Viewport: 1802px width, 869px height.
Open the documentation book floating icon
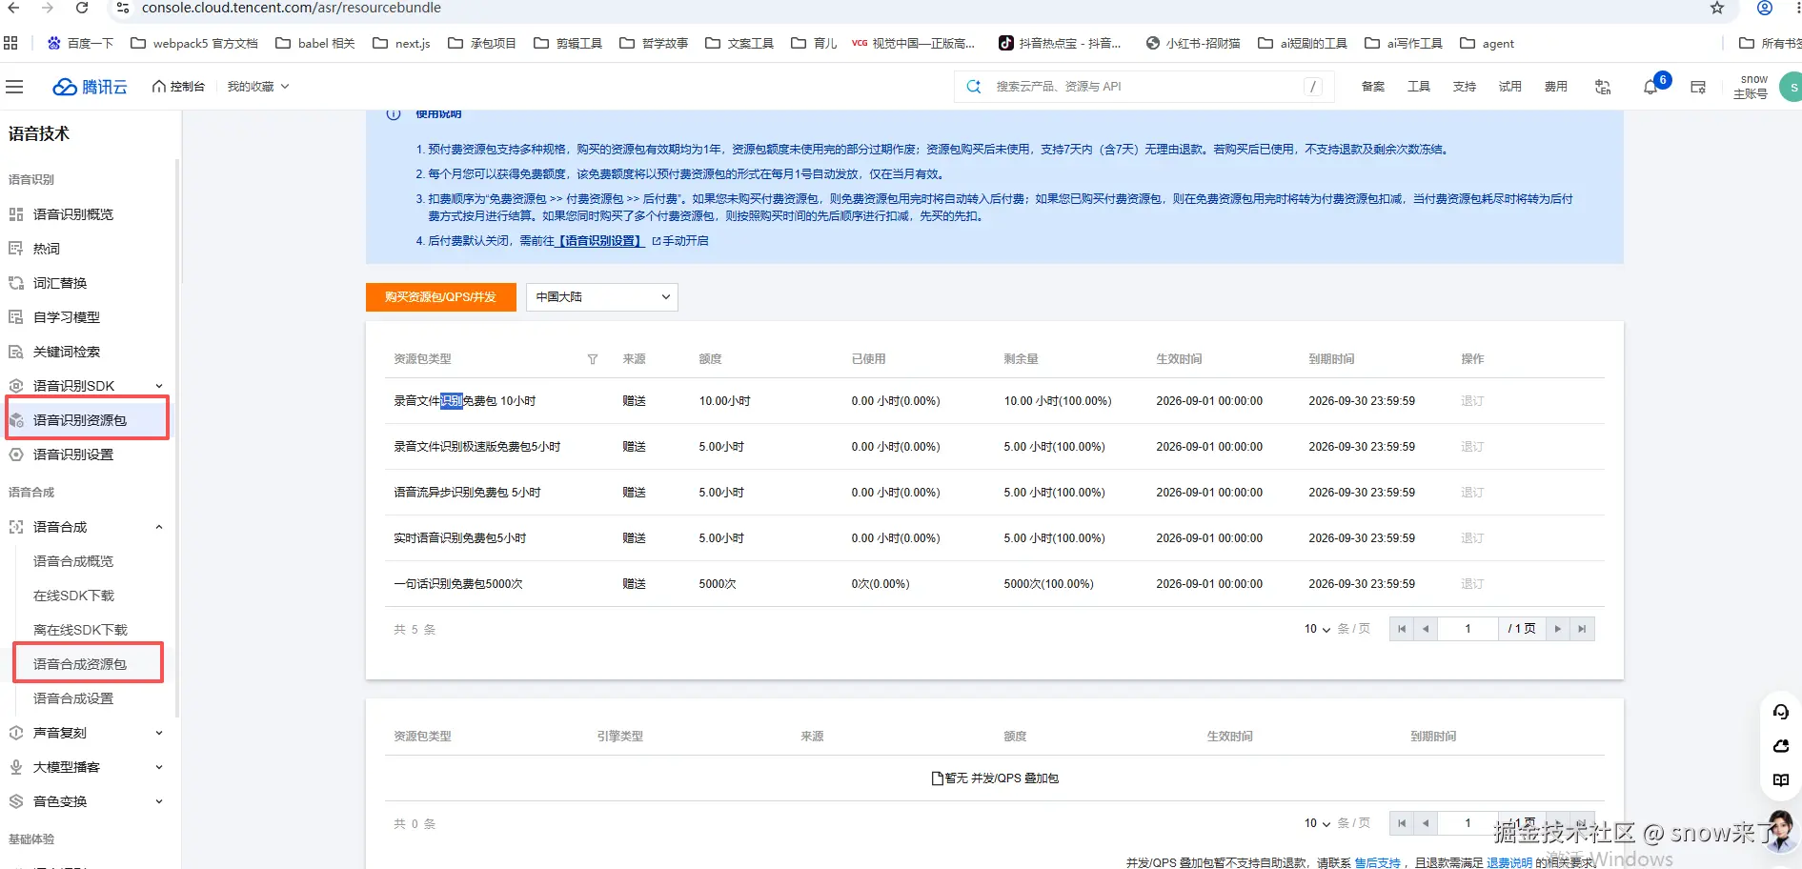click(1781, 780)
